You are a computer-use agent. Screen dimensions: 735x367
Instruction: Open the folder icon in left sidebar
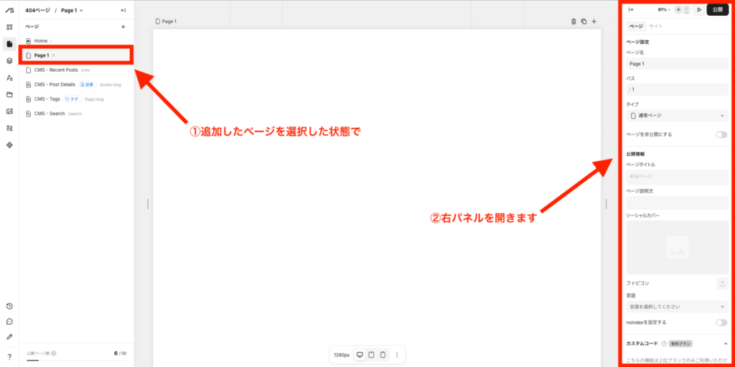[9, 94]
